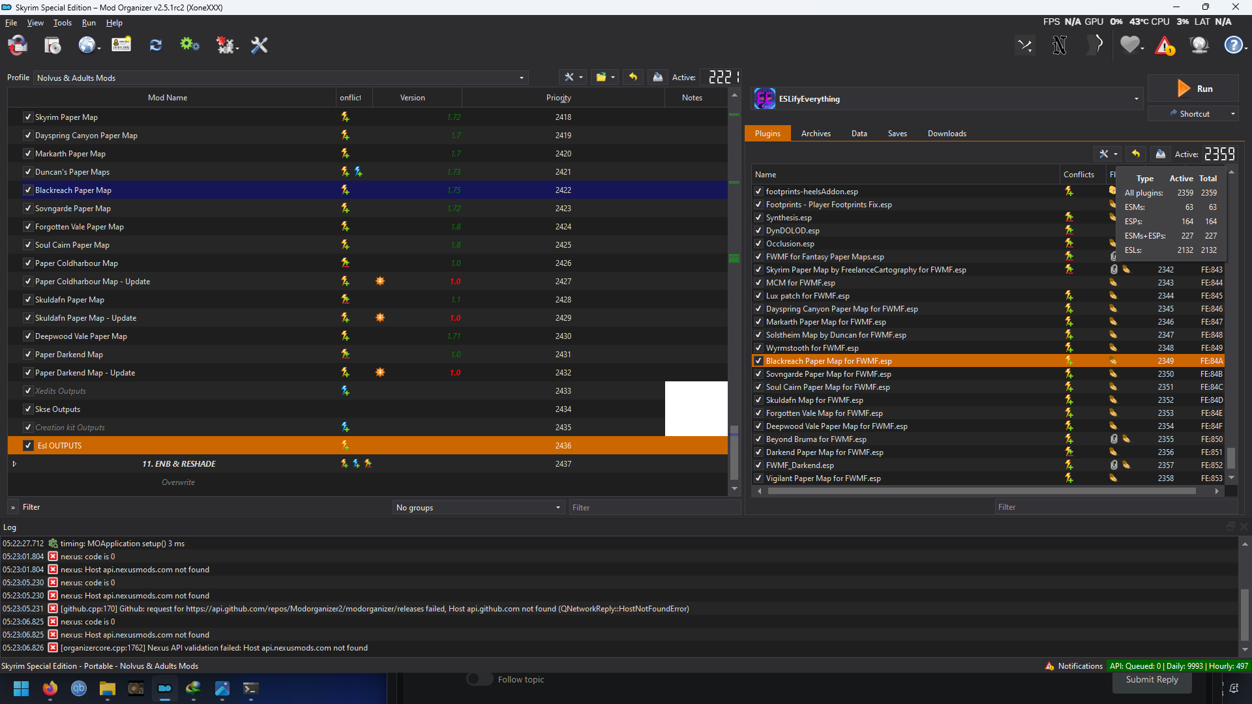Uncheck Blackreach Paper Map for FWMF.esp plugin

(758, 361)
